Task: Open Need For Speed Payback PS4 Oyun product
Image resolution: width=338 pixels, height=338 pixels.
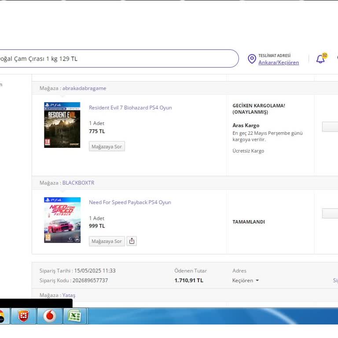Action: [x=130, y=202]
